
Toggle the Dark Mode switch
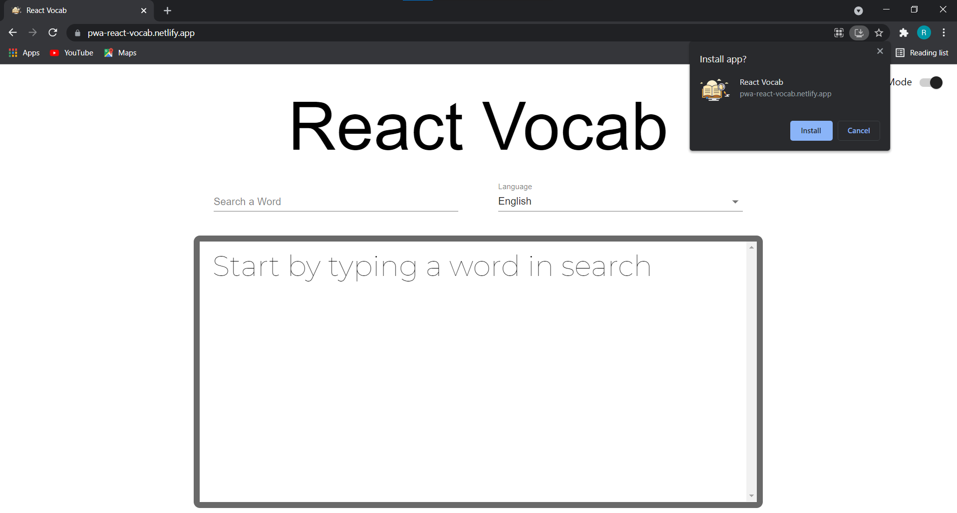point(931,82)
